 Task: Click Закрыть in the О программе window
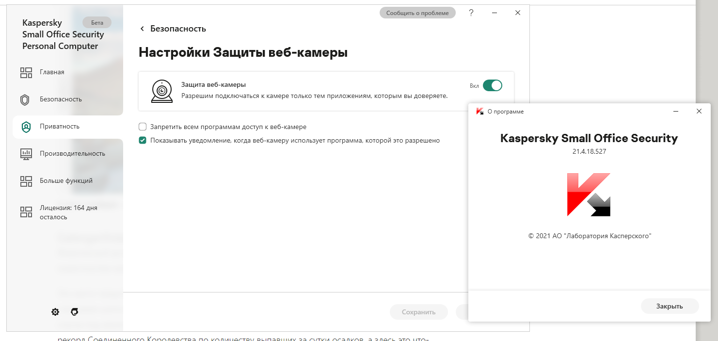point(670,306)
